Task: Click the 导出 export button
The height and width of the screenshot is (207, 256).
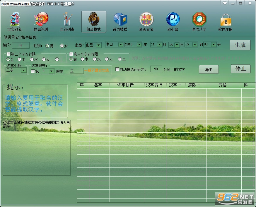Action: click(x=209, y=70)
